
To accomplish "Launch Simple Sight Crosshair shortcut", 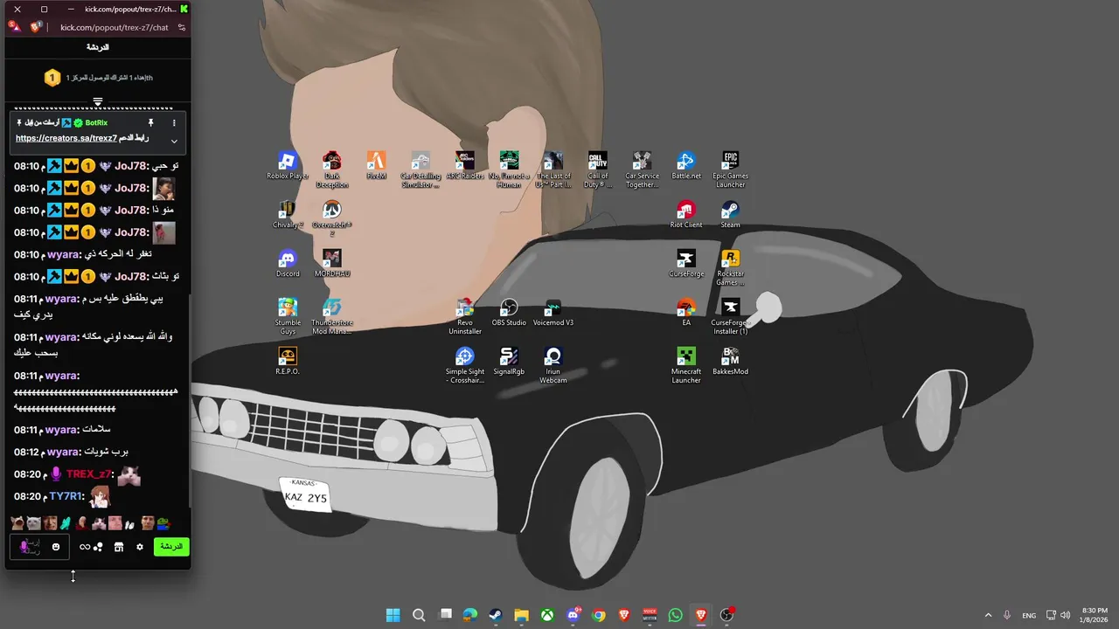I will tap(465, 365).
